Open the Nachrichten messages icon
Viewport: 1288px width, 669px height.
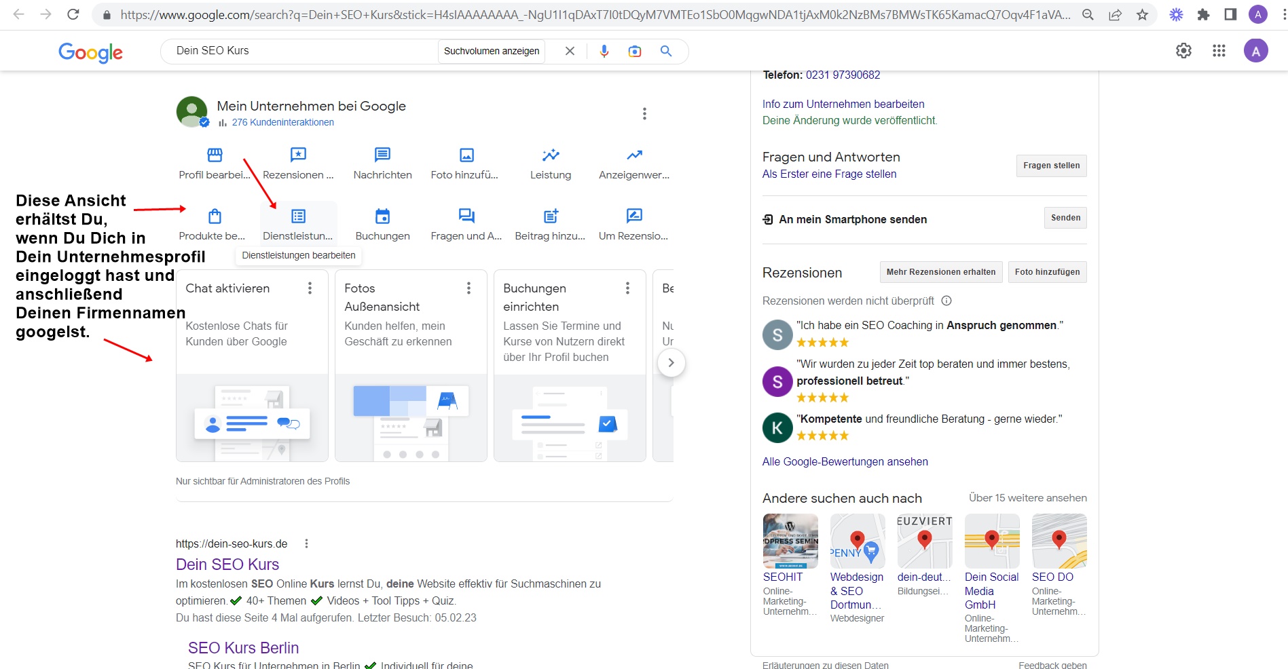382,155
